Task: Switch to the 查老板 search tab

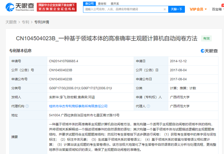Action: coord(102,4)
